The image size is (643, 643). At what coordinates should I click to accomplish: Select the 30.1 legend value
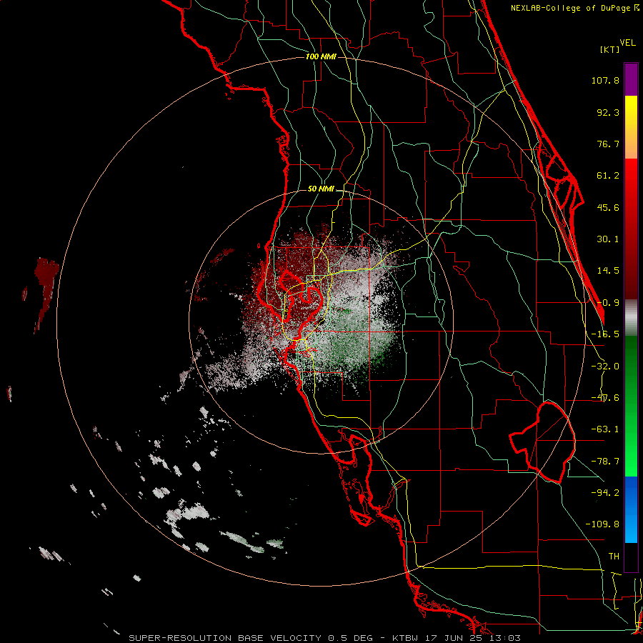pos(608,239)
